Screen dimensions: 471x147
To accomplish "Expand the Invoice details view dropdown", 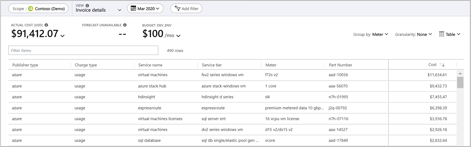I will pyautogui.click(x=119, y=10).
